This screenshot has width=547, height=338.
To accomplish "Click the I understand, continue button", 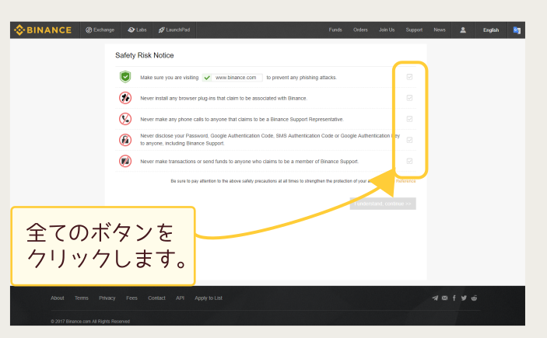I will coord(383,204).
